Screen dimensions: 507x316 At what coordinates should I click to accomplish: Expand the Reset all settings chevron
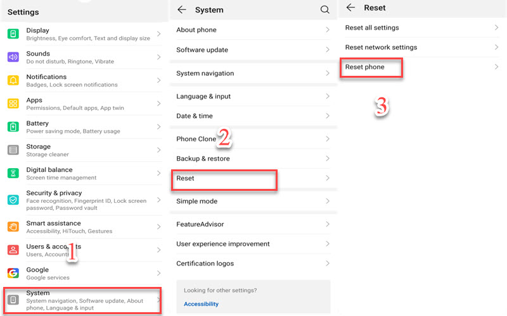[496, 28]
